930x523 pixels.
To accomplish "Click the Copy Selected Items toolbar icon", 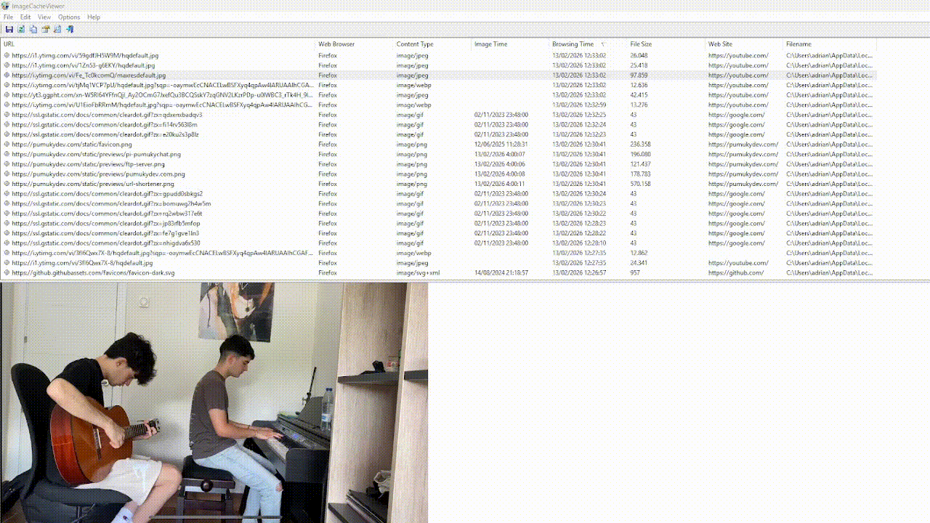I will 33,30.
